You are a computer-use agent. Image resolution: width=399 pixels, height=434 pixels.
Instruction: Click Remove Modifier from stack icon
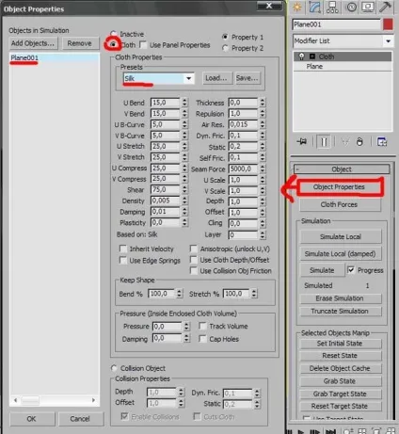pyautogui.click(x=359, y=142)
